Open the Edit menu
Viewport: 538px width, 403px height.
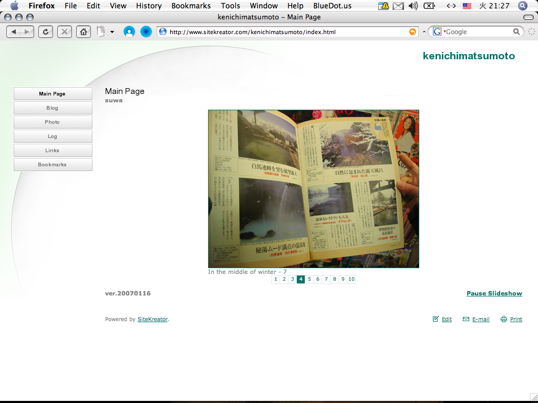pyautogui.click(x=94, y=6)
